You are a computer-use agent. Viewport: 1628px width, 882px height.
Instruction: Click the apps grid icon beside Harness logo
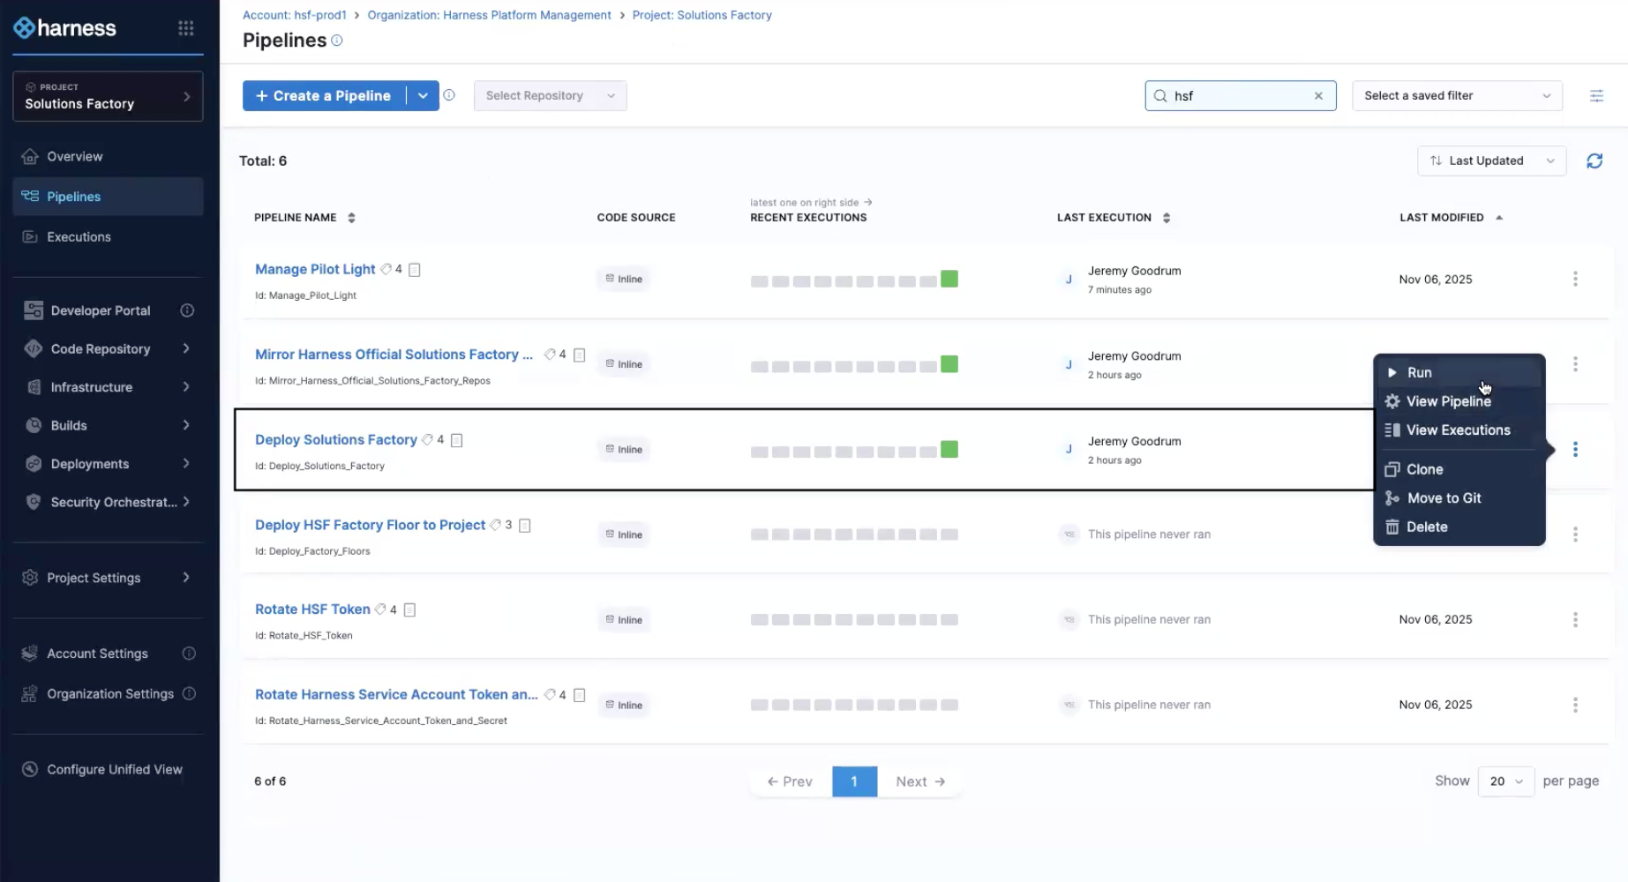coord(185,28)
